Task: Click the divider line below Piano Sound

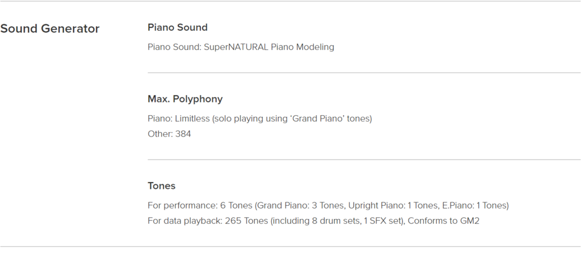Action: (364, 73)
